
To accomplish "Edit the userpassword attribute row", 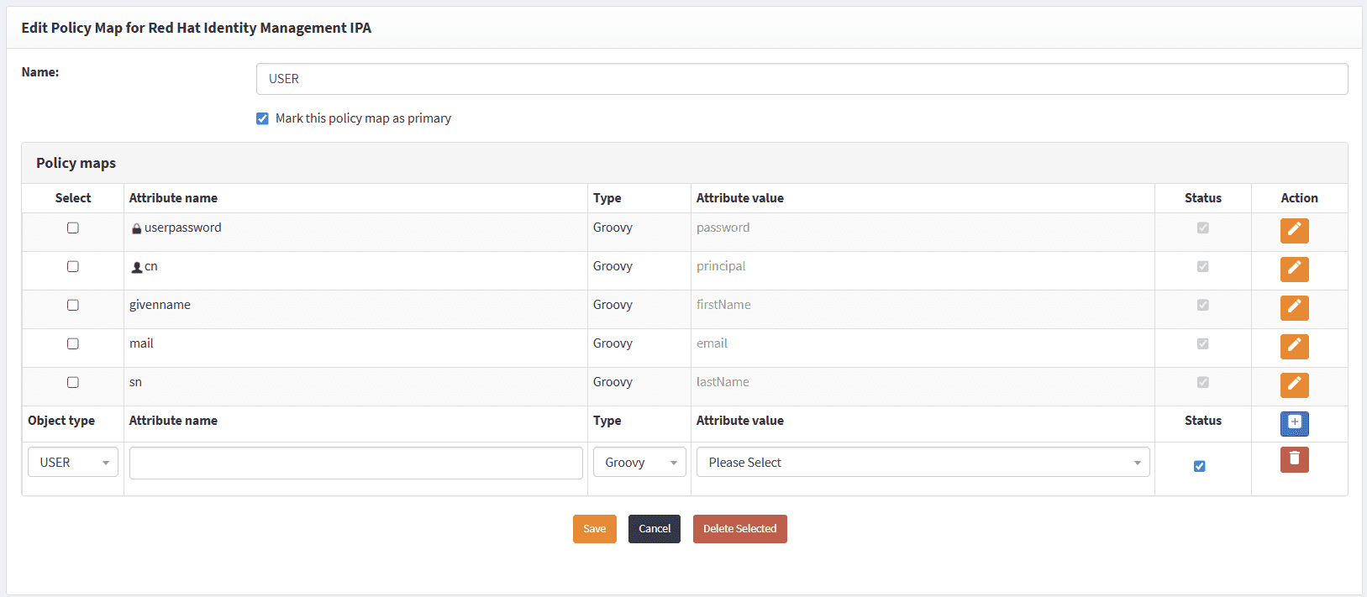I will point(1294,230).
